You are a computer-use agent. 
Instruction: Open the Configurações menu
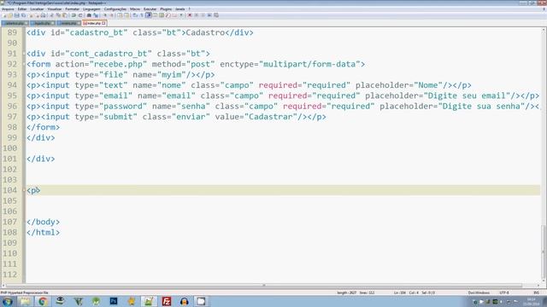(115, 9)
